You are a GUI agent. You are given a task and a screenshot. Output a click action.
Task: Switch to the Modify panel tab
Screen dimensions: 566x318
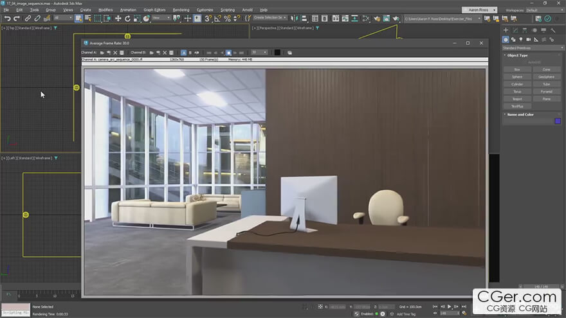[x=515, y=30]
